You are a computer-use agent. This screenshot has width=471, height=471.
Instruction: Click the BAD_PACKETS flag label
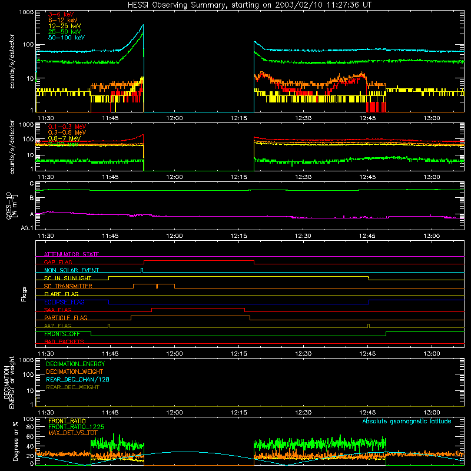pyautogui.click(x=64, y=342)
